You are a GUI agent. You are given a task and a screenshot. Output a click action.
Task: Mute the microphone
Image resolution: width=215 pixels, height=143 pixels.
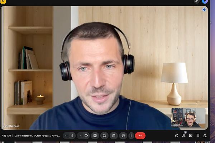(72, 135)
